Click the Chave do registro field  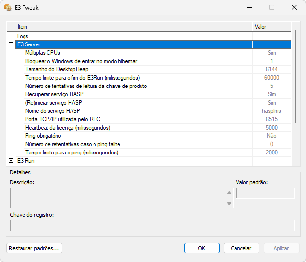click(152, 225)
